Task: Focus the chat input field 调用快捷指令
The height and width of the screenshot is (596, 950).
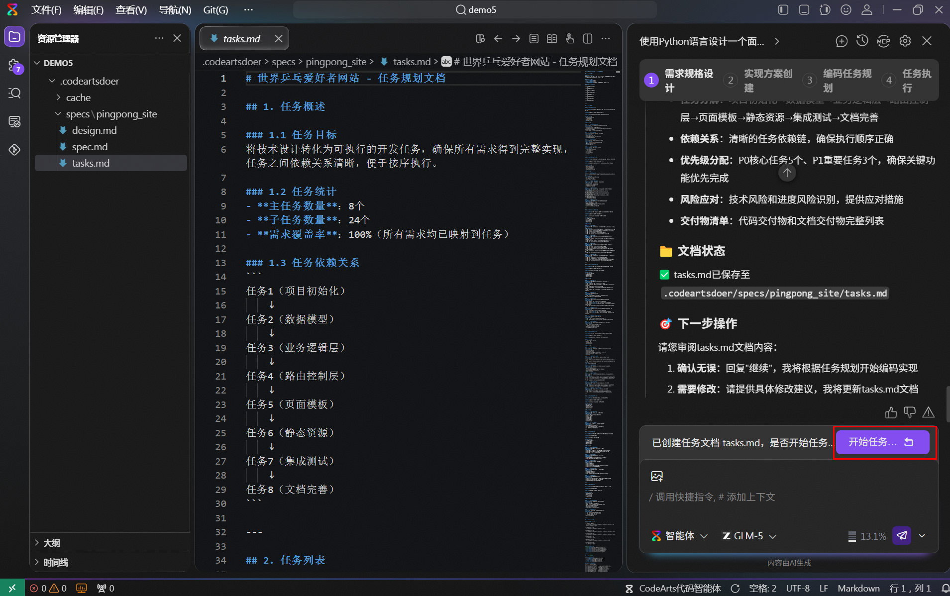Action: coord(789,497)
